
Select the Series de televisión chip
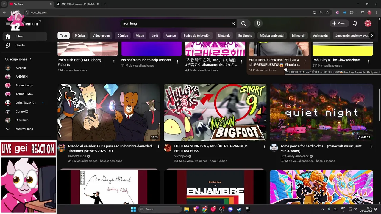pyautogui.click(x=197, y=36)
